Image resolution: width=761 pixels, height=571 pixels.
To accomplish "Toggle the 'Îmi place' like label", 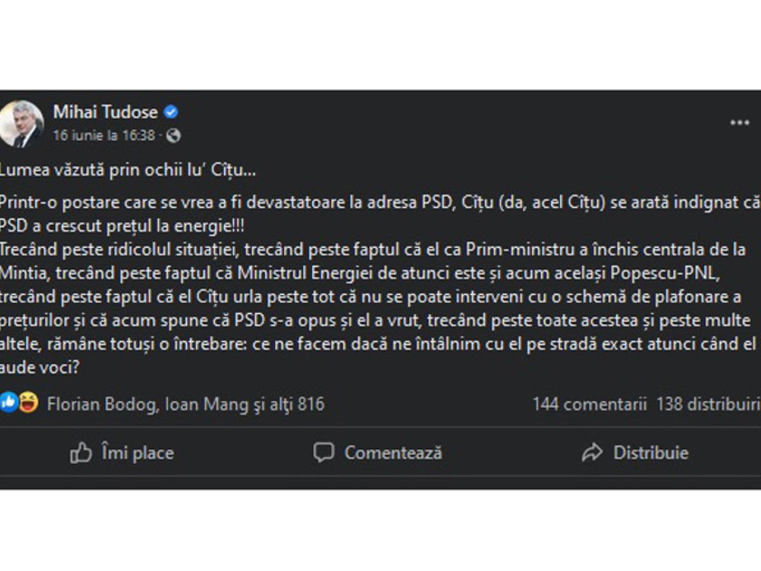I will [x=137, y=453].
